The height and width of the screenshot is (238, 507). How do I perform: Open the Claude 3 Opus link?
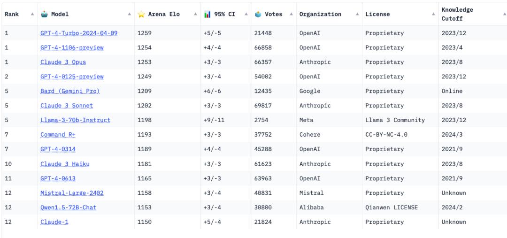[63, 62]
